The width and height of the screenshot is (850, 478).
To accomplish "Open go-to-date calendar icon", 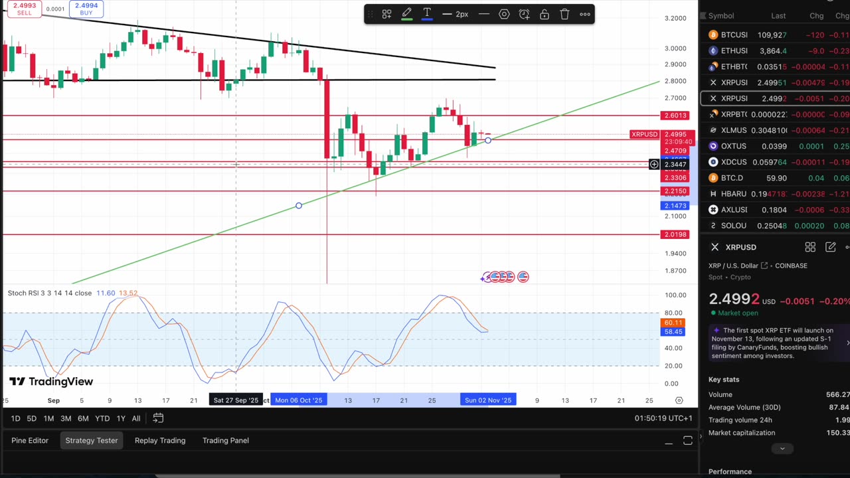I will [x=158, y=418].
